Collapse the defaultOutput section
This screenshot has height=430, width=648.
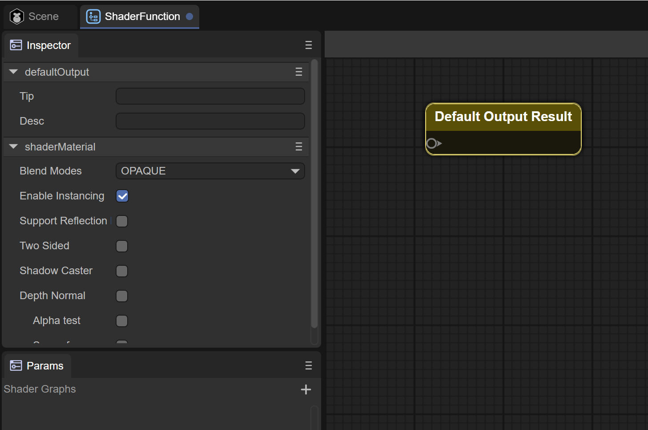pyautogui.click(x=13, y=72)
